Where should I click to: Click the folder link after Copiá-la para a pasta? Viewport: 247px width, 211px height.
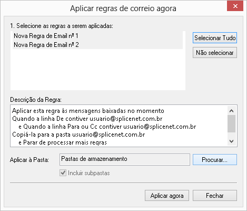tap(108, 135)
